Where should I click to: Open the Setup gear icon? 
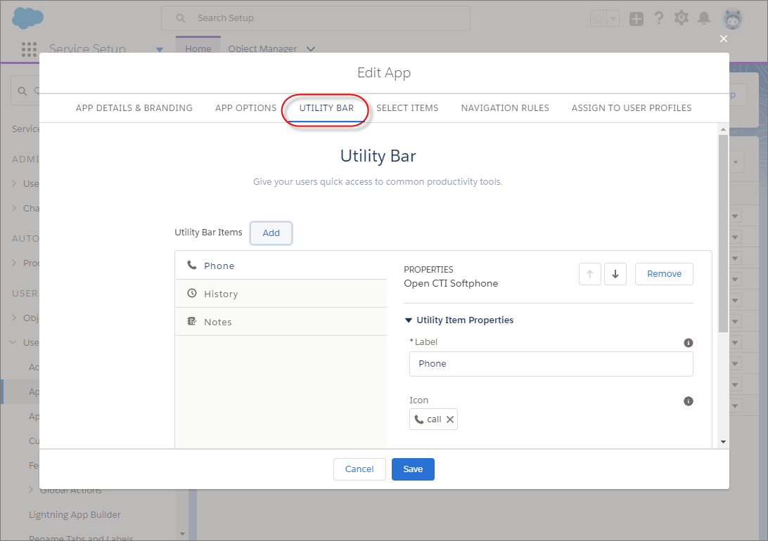[681, 18]
